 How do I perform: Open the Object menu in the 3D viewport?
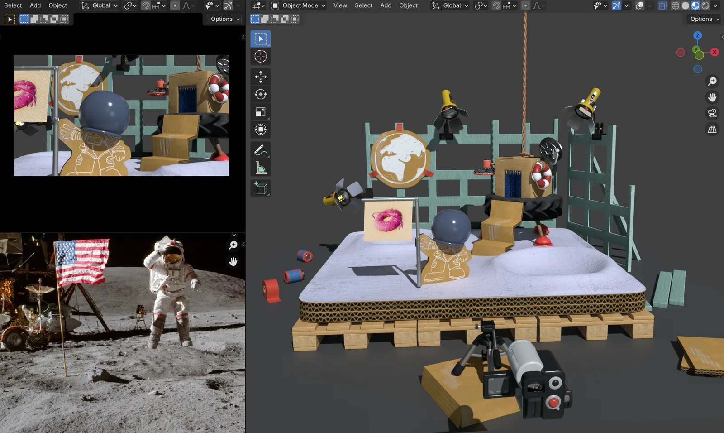408,5
